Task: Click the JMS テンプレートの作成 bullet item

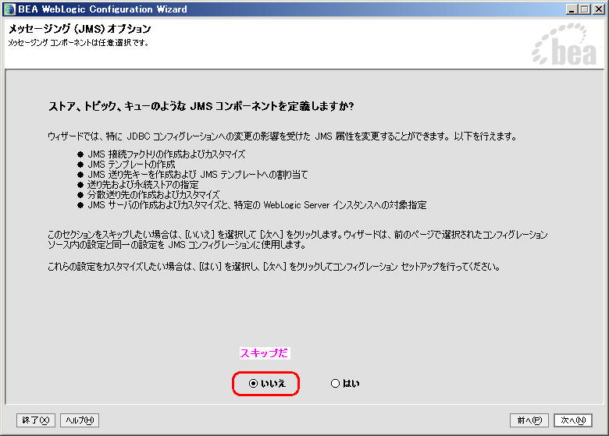Action: pyautogui.click(x=131, y=165)
